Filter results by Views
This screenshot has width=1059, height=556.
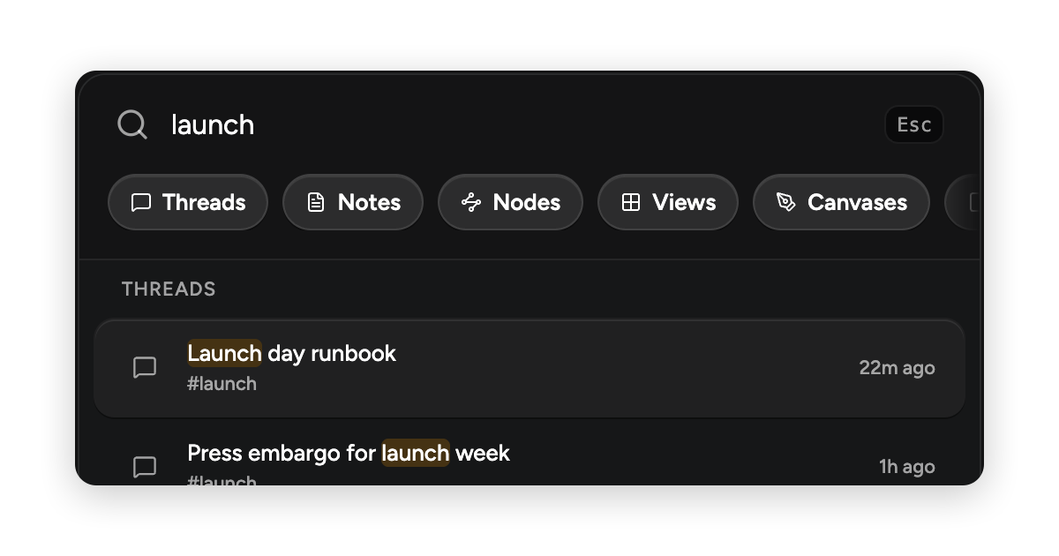(668, 202)
